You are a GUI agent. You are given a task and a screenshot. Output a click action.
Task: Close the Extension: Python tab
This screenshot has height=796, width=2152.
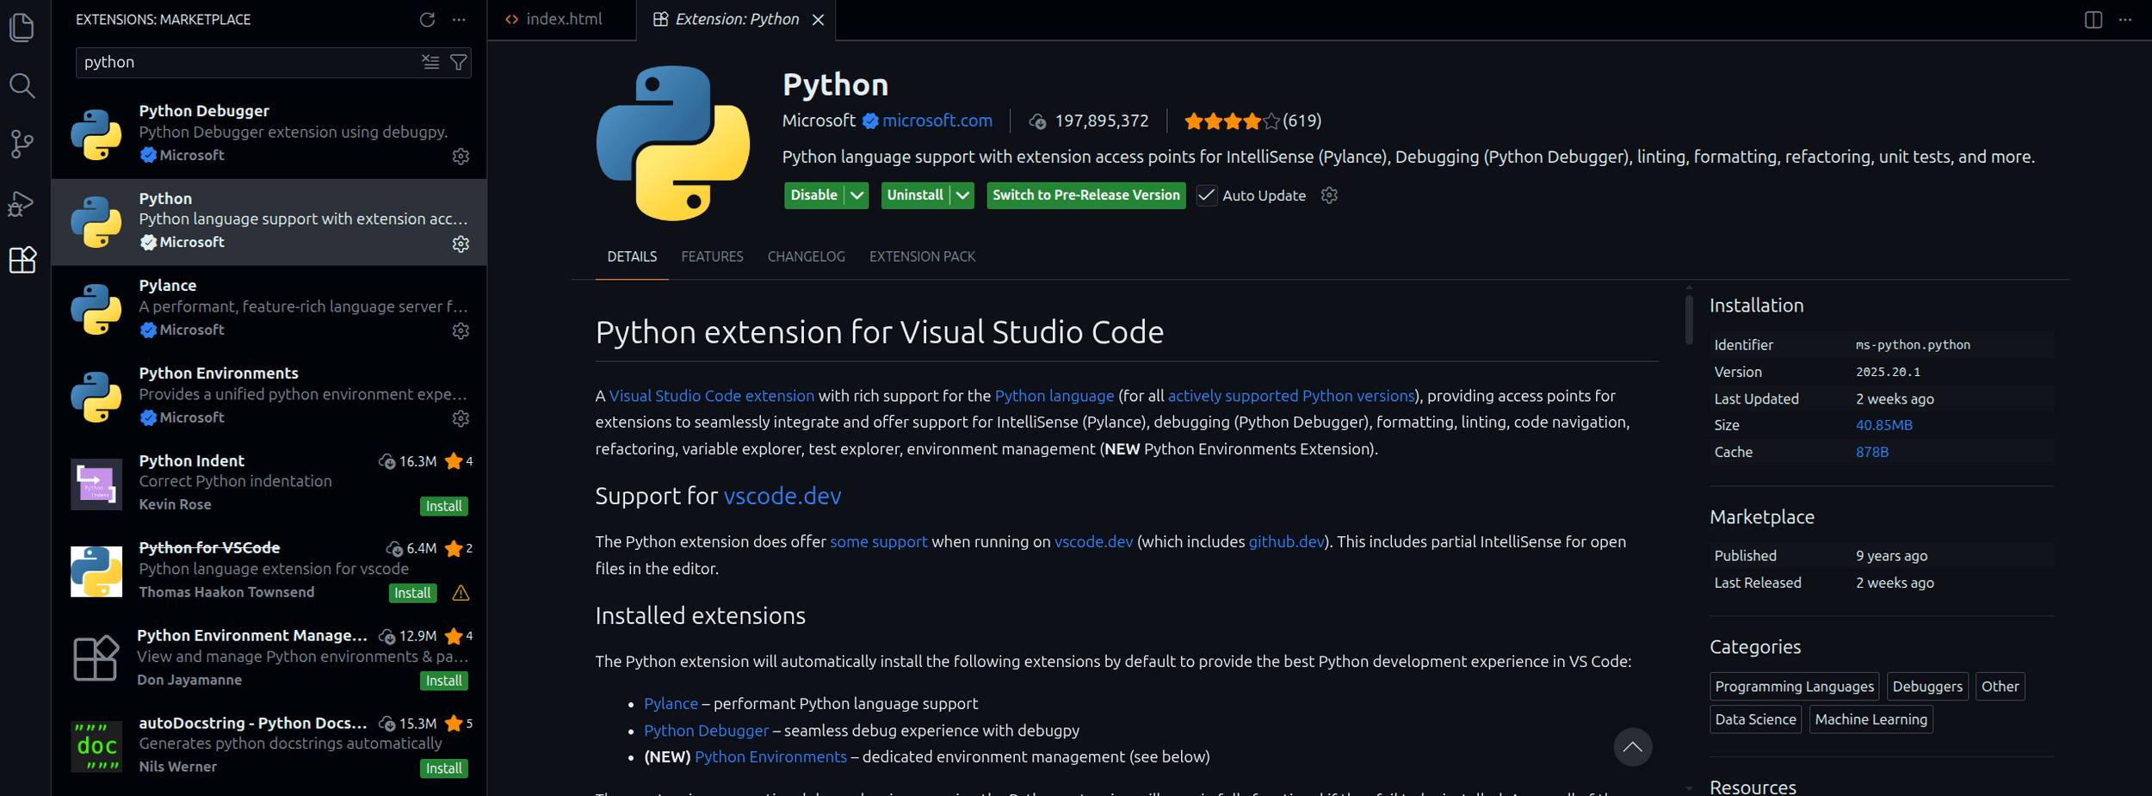coord(818,19)
